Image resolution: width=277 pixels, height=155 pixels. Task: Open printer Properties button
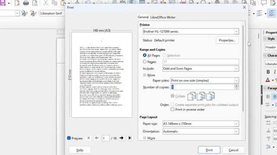coord(227,40)
